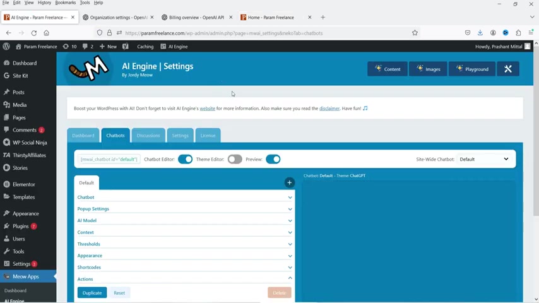This screenshot has height=303, width=539.
Task: Open the History menu in Firefox
Action: [x=44, y=3]
